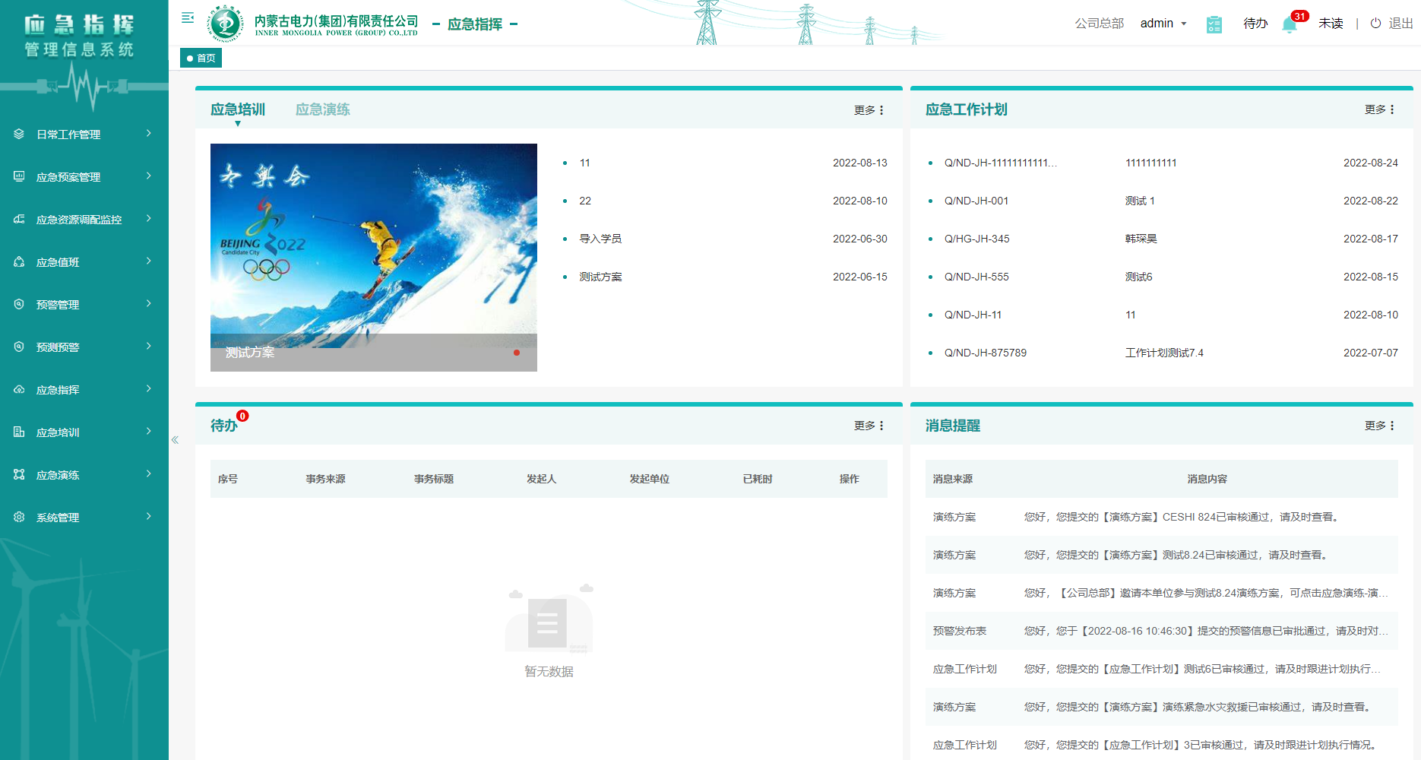Click the 0 badge on 待办 panel
Viewport: 1421px width, 760px height.
tap(242, 416)
